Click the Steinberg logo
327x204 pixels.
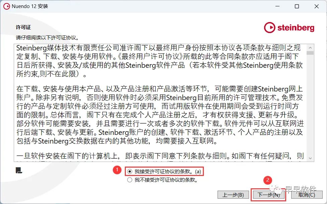pyautogui.click(x=289, y=28)
